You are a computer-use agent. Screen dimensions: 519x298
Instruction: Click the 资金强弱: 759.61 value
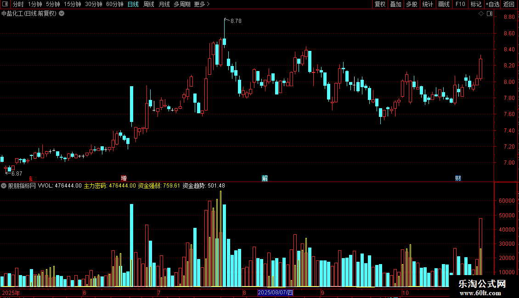pyautogui.click(x=159, y=186)
